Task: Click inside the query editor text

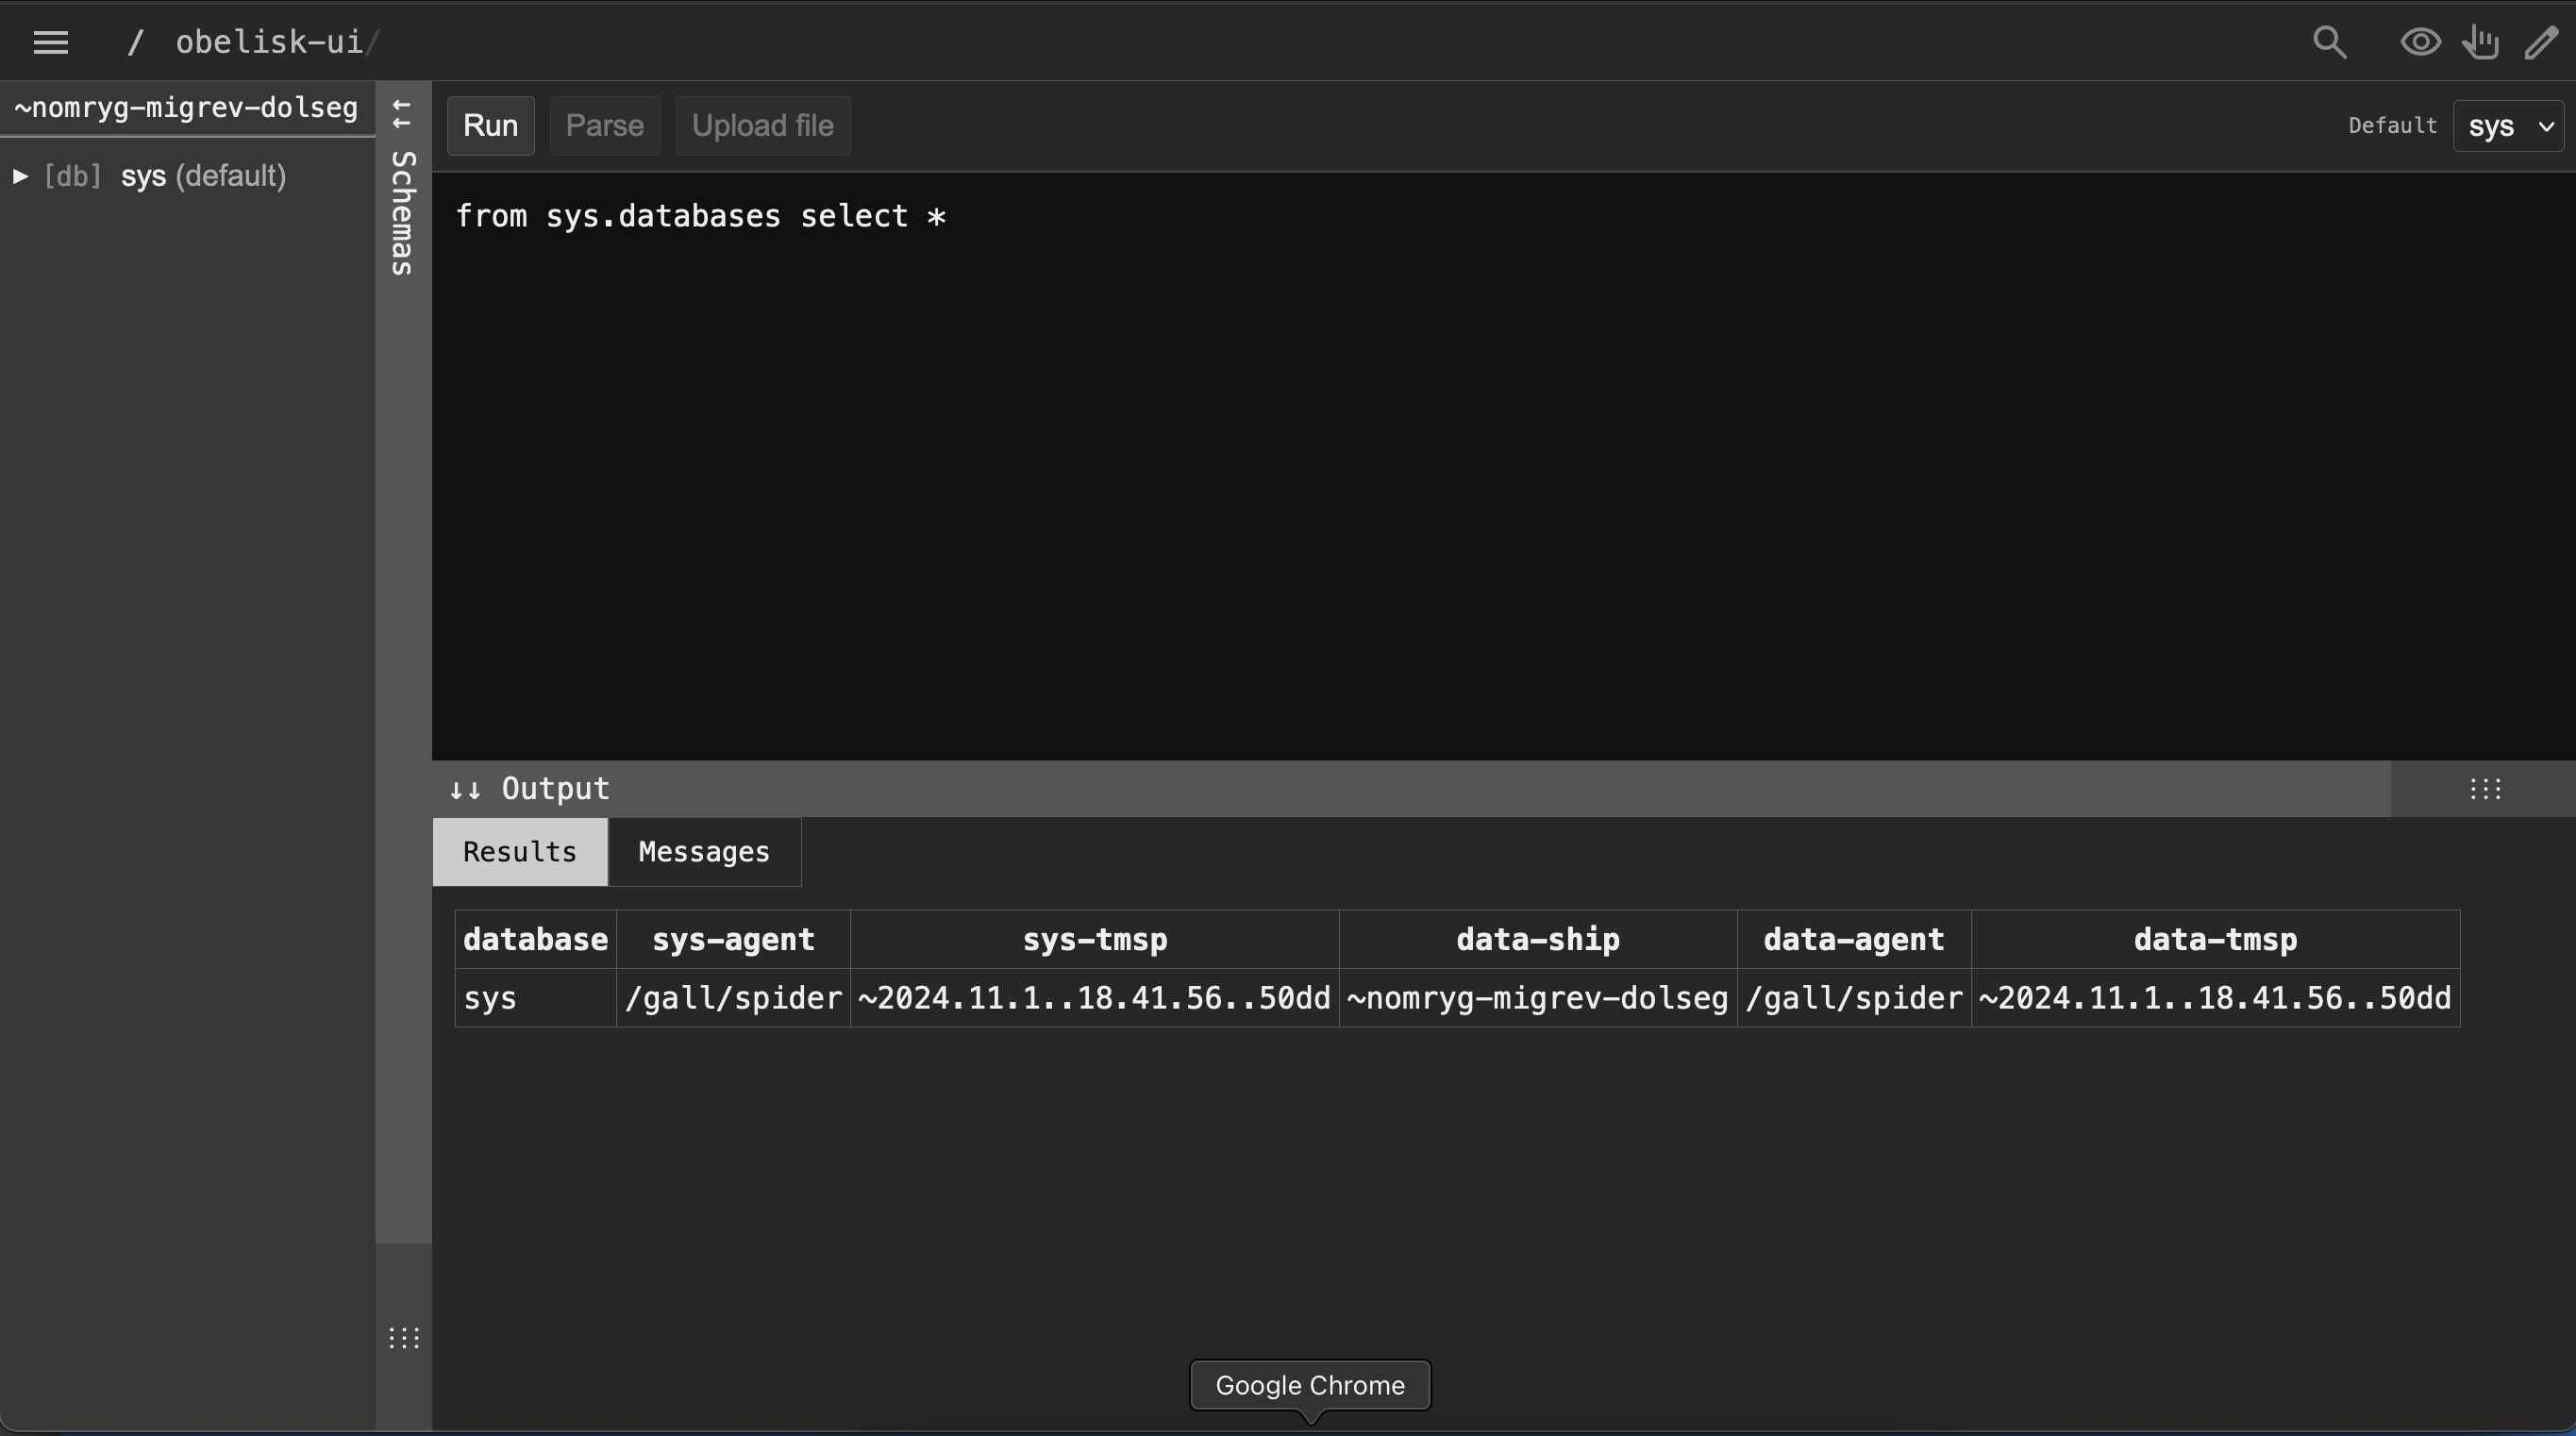Action: click(x=700, y=217)
